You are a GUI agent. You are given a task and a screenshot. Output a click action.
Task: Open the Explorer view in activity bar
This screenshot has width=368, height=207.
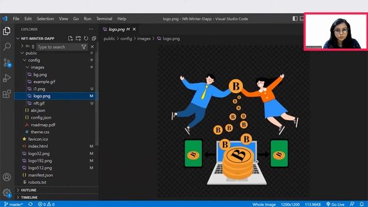[6, 31]
